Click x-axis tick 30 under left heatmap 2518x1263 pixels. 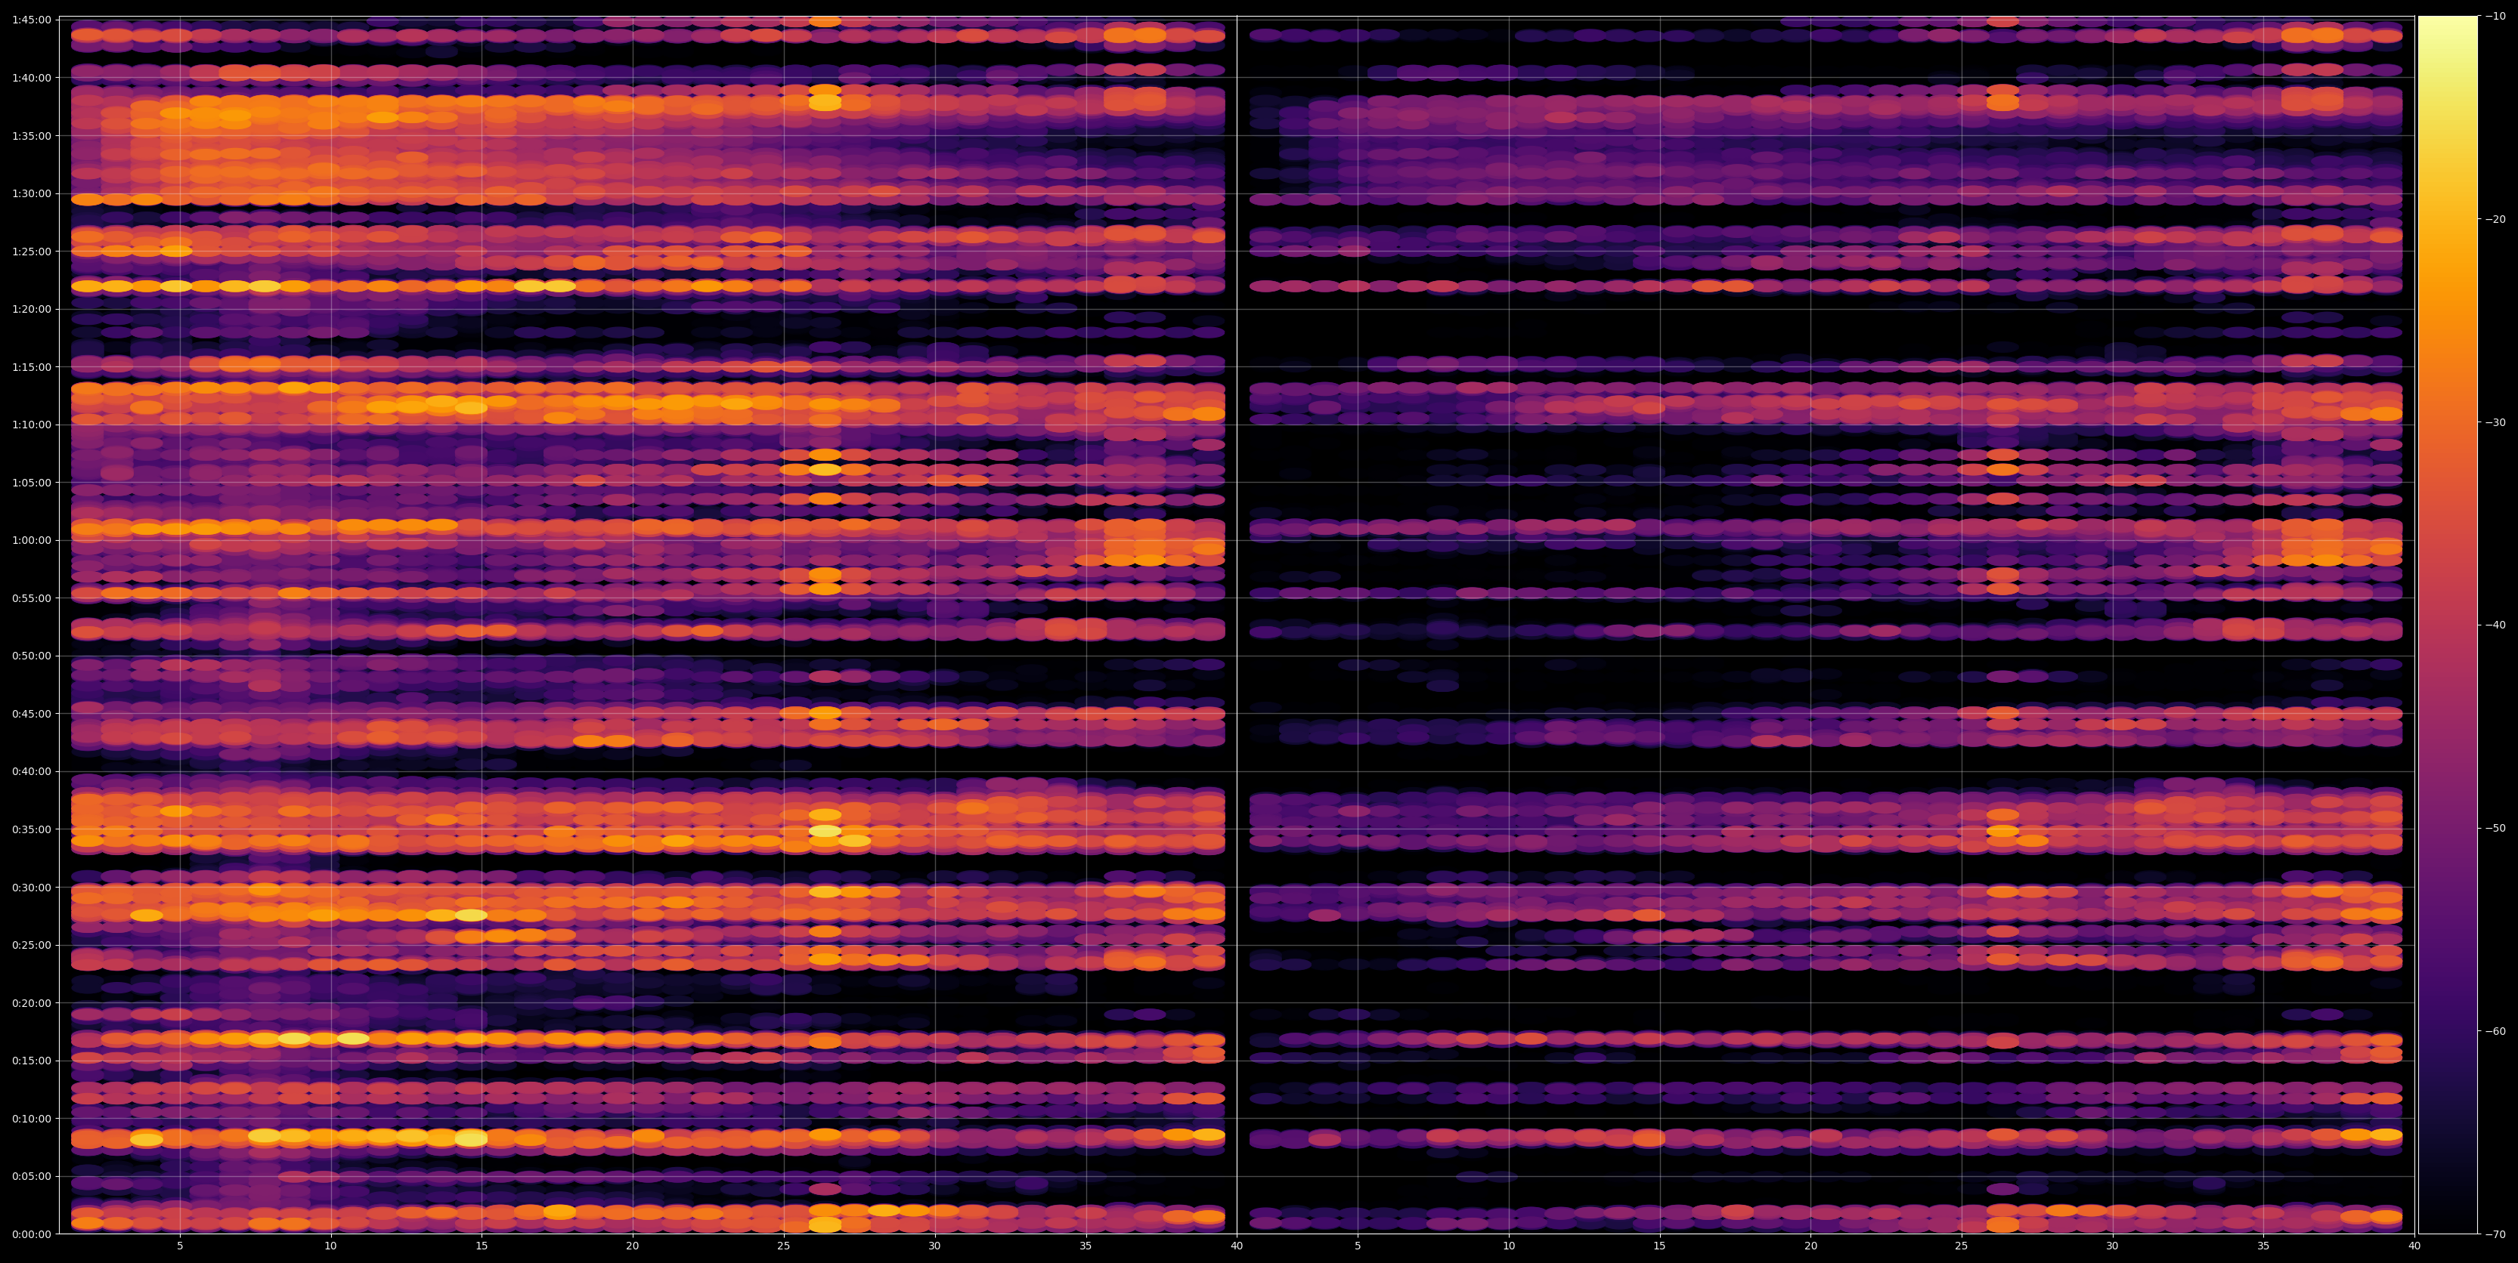(934, 1246)
